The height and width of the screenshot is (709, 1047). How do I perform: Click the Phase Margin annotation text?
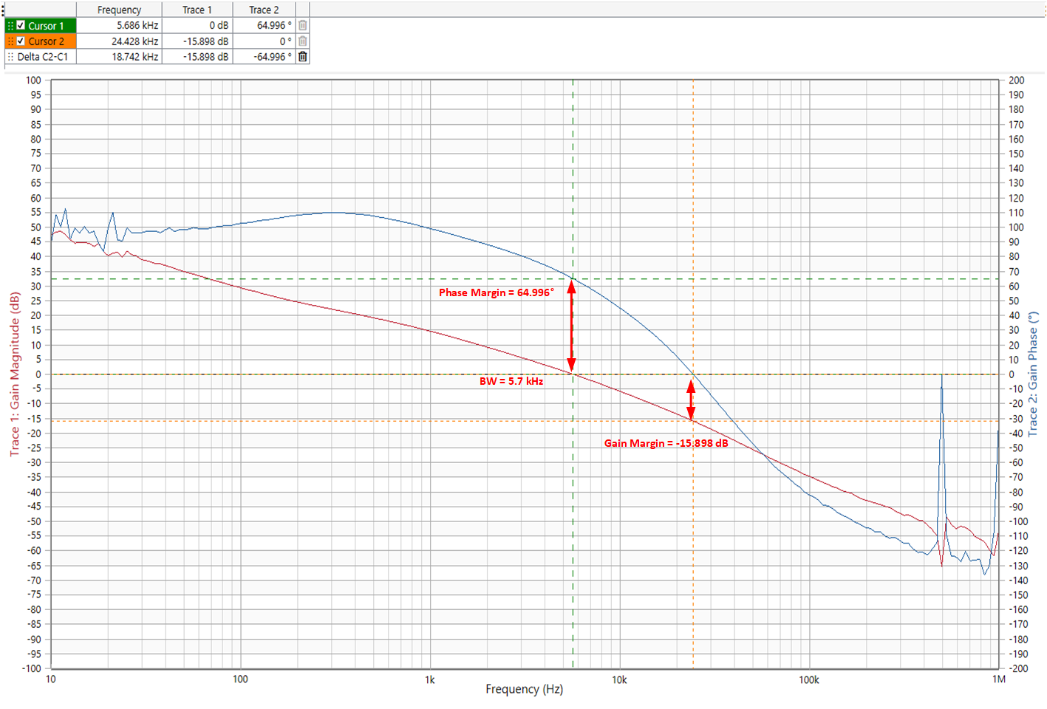coord(496,292)
